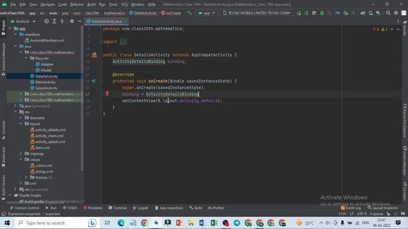
Task: Go to next highlighted error arrow
Action: 398,29
